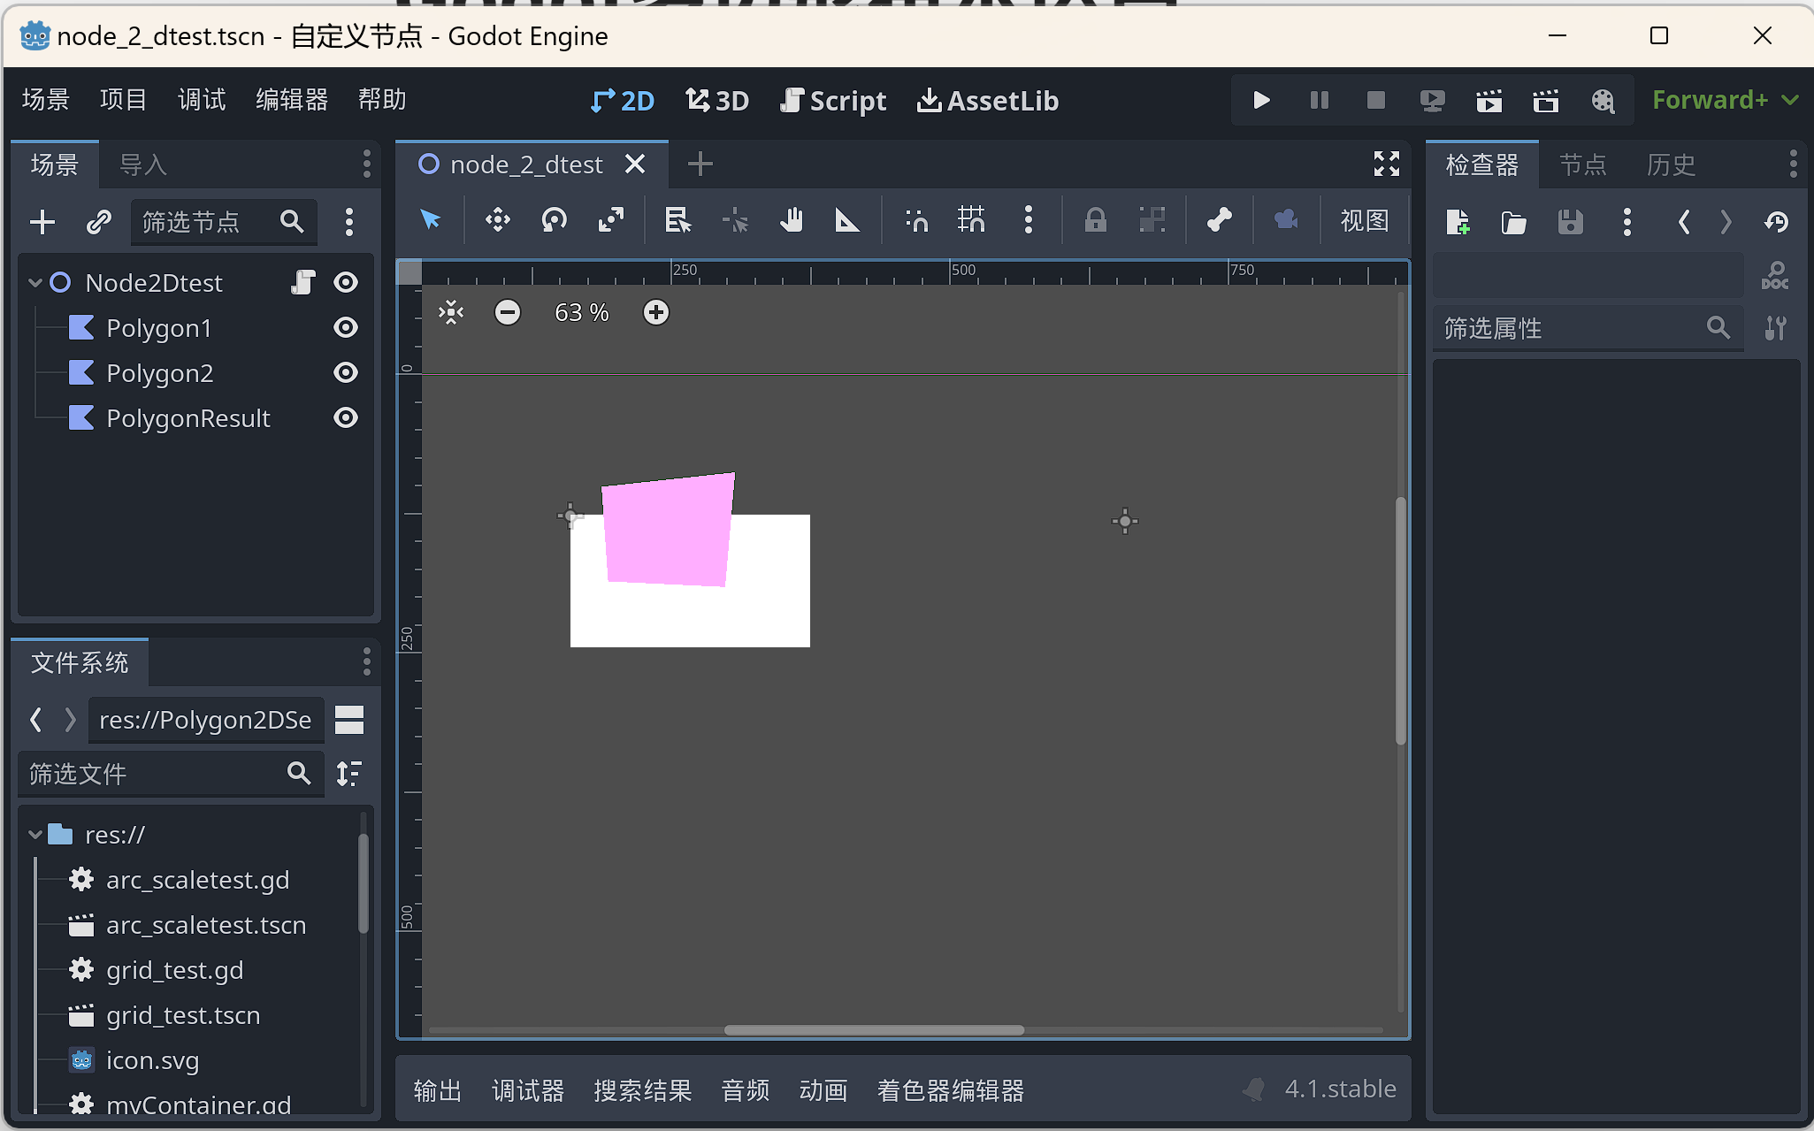1814x1131 pixels.
Task: Hide the Polygon1 node visibility
Action: click(346, 328)
